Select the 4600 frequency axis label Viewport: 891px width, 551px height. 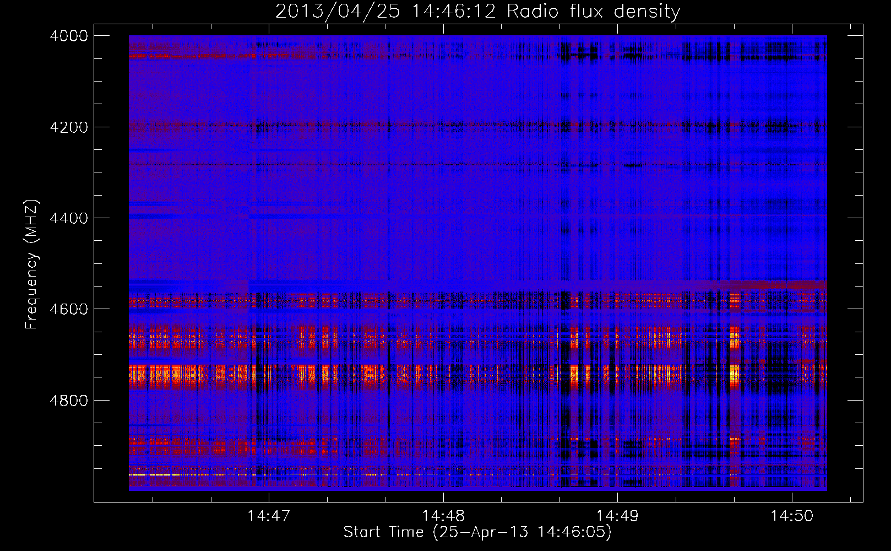coord(69,309)
